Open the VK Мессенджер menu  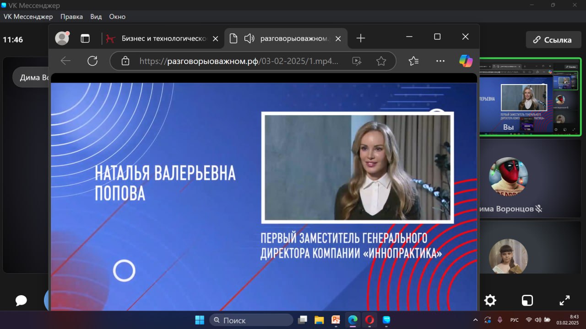coord(29,16)
